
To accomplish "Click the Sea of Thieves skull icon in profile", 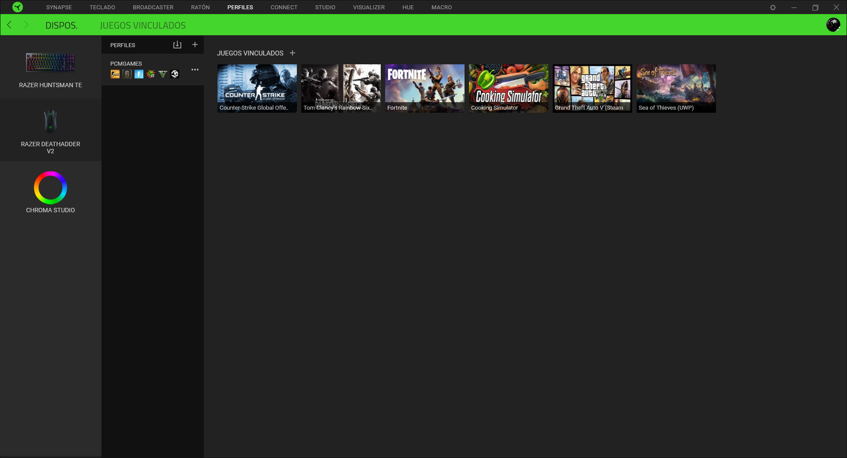I will (175, 74).
